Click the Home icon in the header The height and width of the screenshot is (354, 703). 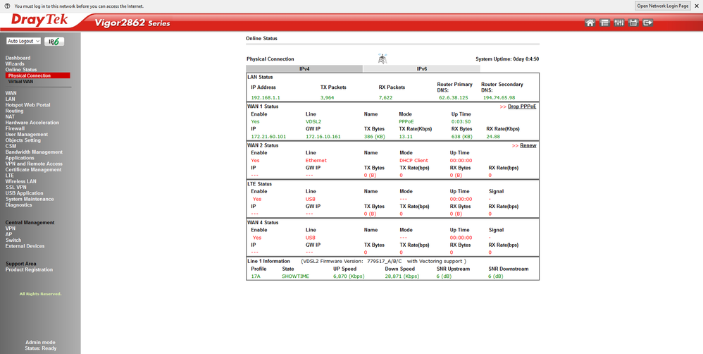pos(590,23)
